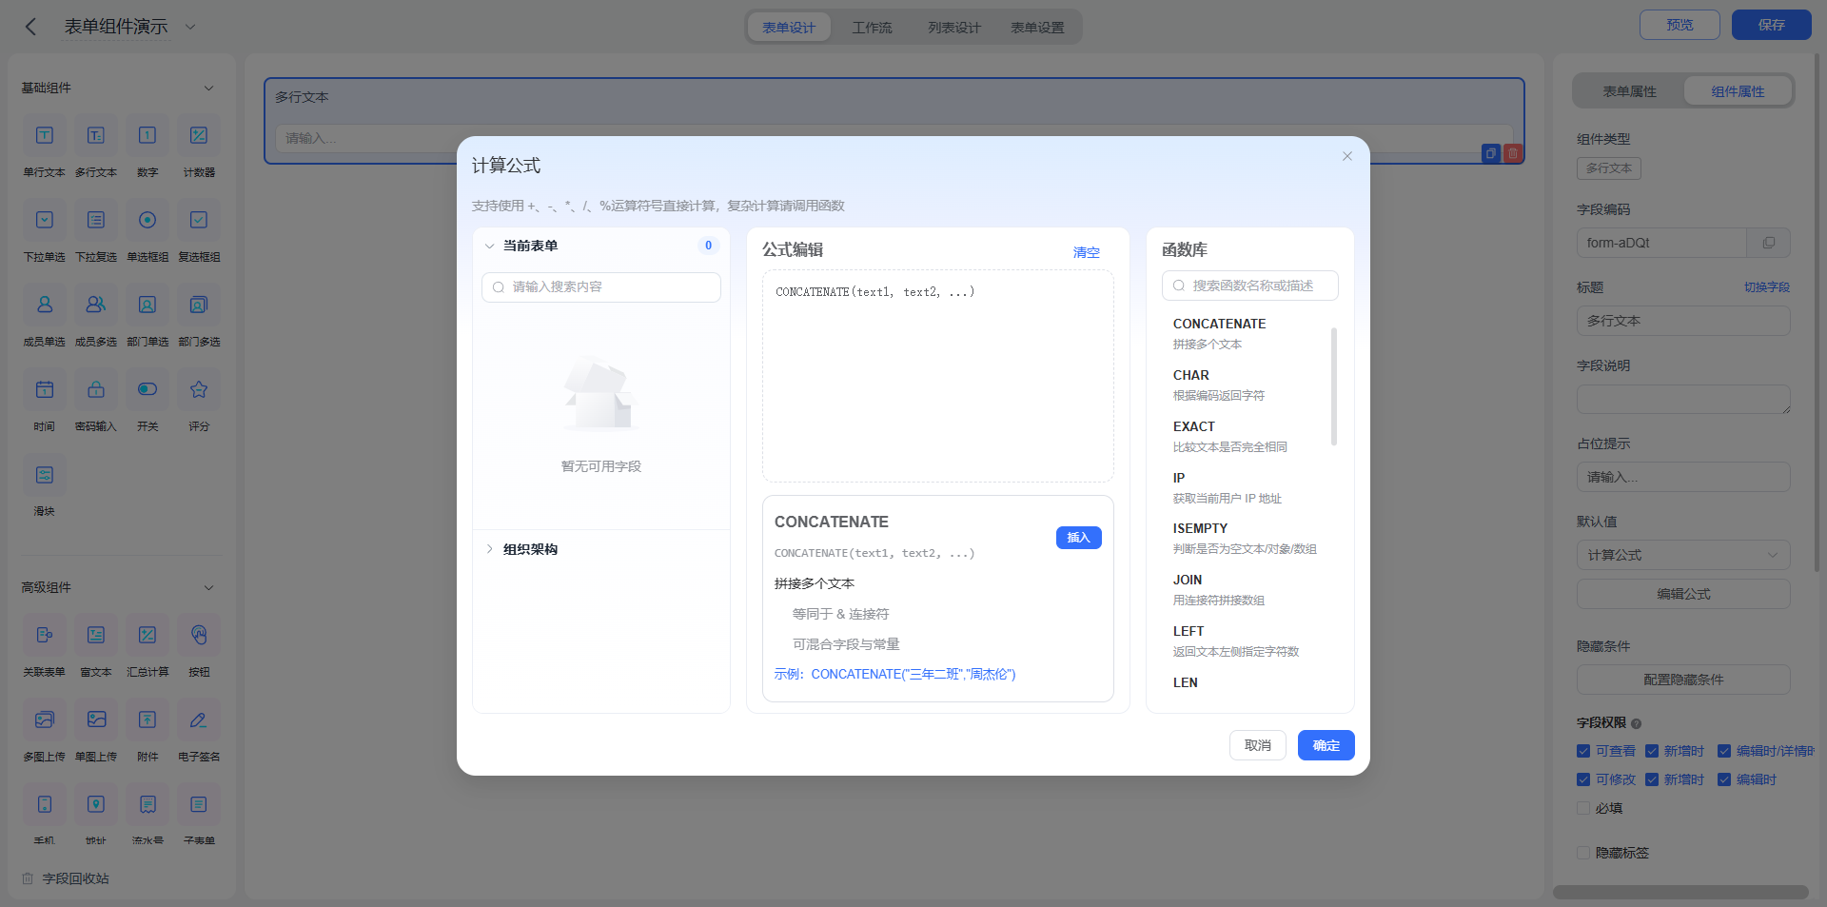
Task: Collapse the 当前表单 section
Action: click(x=489, y=246)
